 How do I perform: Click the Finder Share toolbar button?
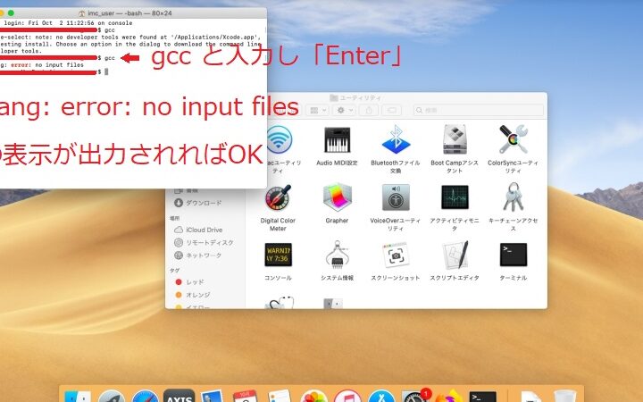tap(369, 110)
